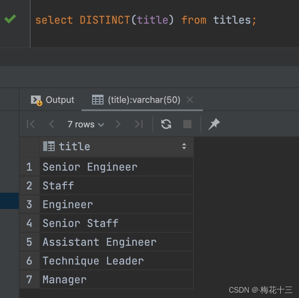
Task: Close the (title):varchar(50) tab
Action: (x=189, y=100)
